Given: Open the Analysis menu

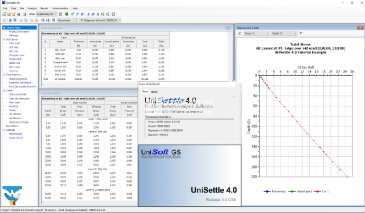Looking at the screenshot, I should [x=32, y=9].
